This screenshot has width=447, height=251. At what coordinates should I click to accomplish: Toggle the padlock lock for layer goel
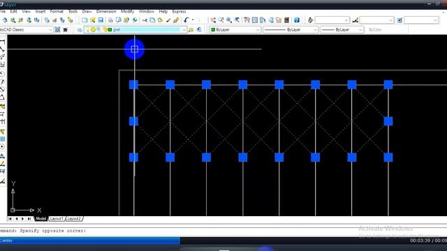tap(105, 29)
